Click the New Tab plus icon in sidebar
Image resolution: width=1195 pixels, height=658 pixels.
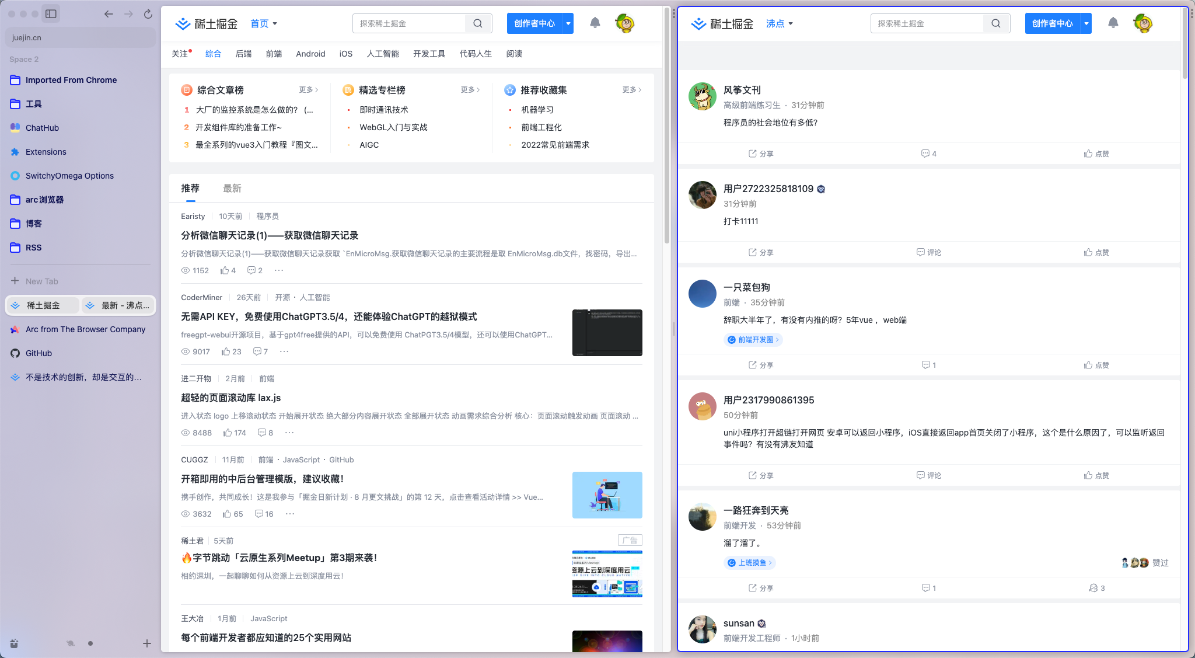[15, 281]
